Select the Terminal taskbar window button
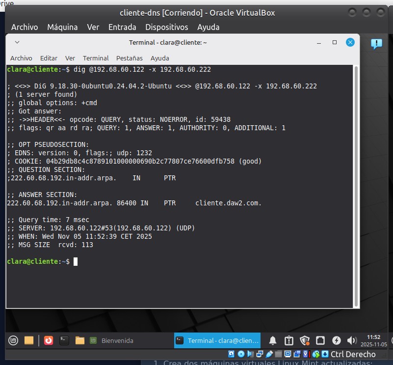The height and width of the screenshot is (365, 393). (218, 340)
